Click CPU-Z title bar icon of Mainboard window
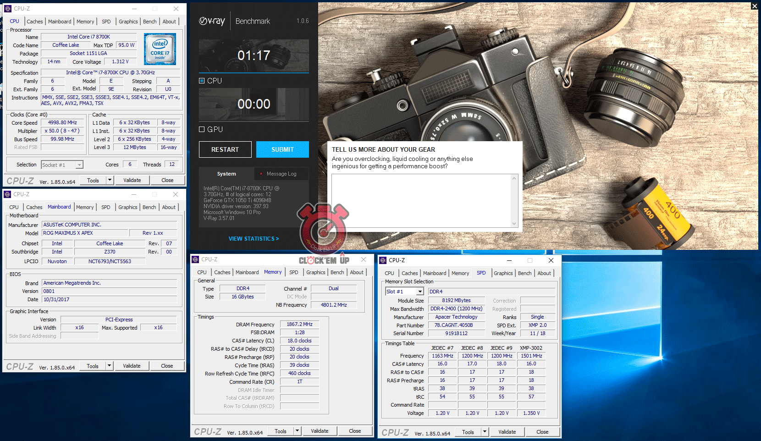The height and width of the screenshot is (441, 761). tap(7, 194)
